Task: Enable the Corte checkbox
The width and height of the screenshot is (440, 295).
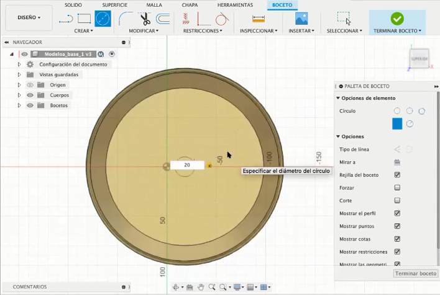Action: (397, 200)
